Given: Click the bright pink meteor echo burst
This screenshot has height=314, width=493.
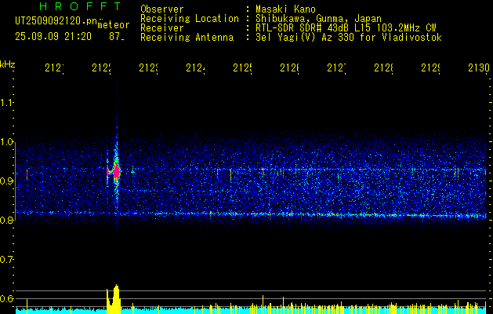Looking at the screenshot, I should (x=116, y=172).
